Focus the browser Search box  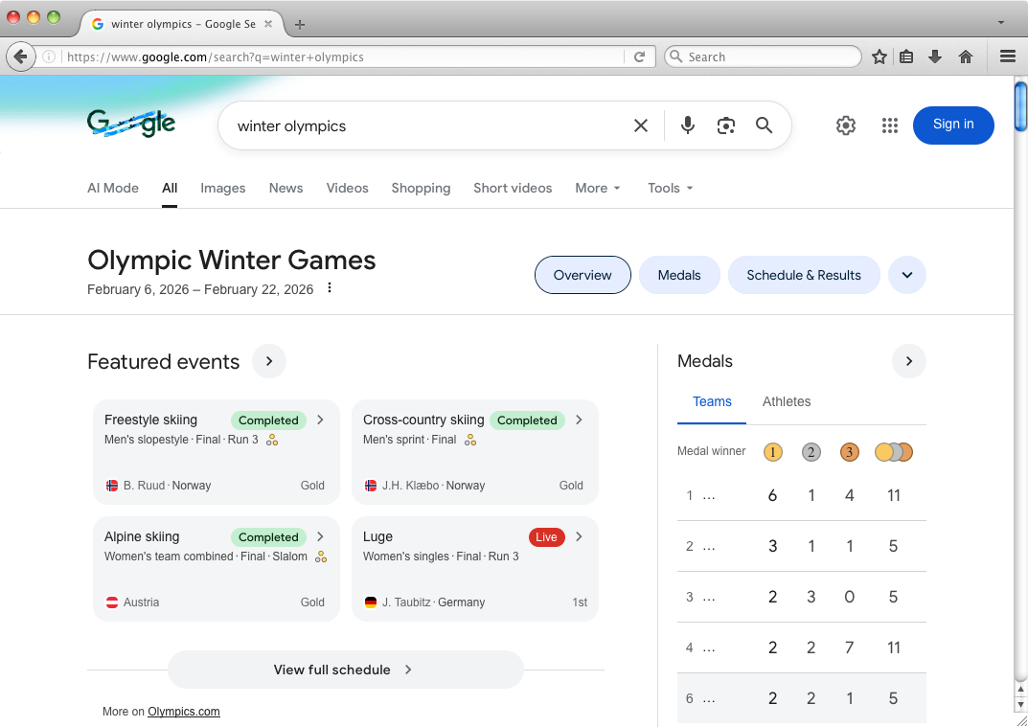[x=763, y=57]
